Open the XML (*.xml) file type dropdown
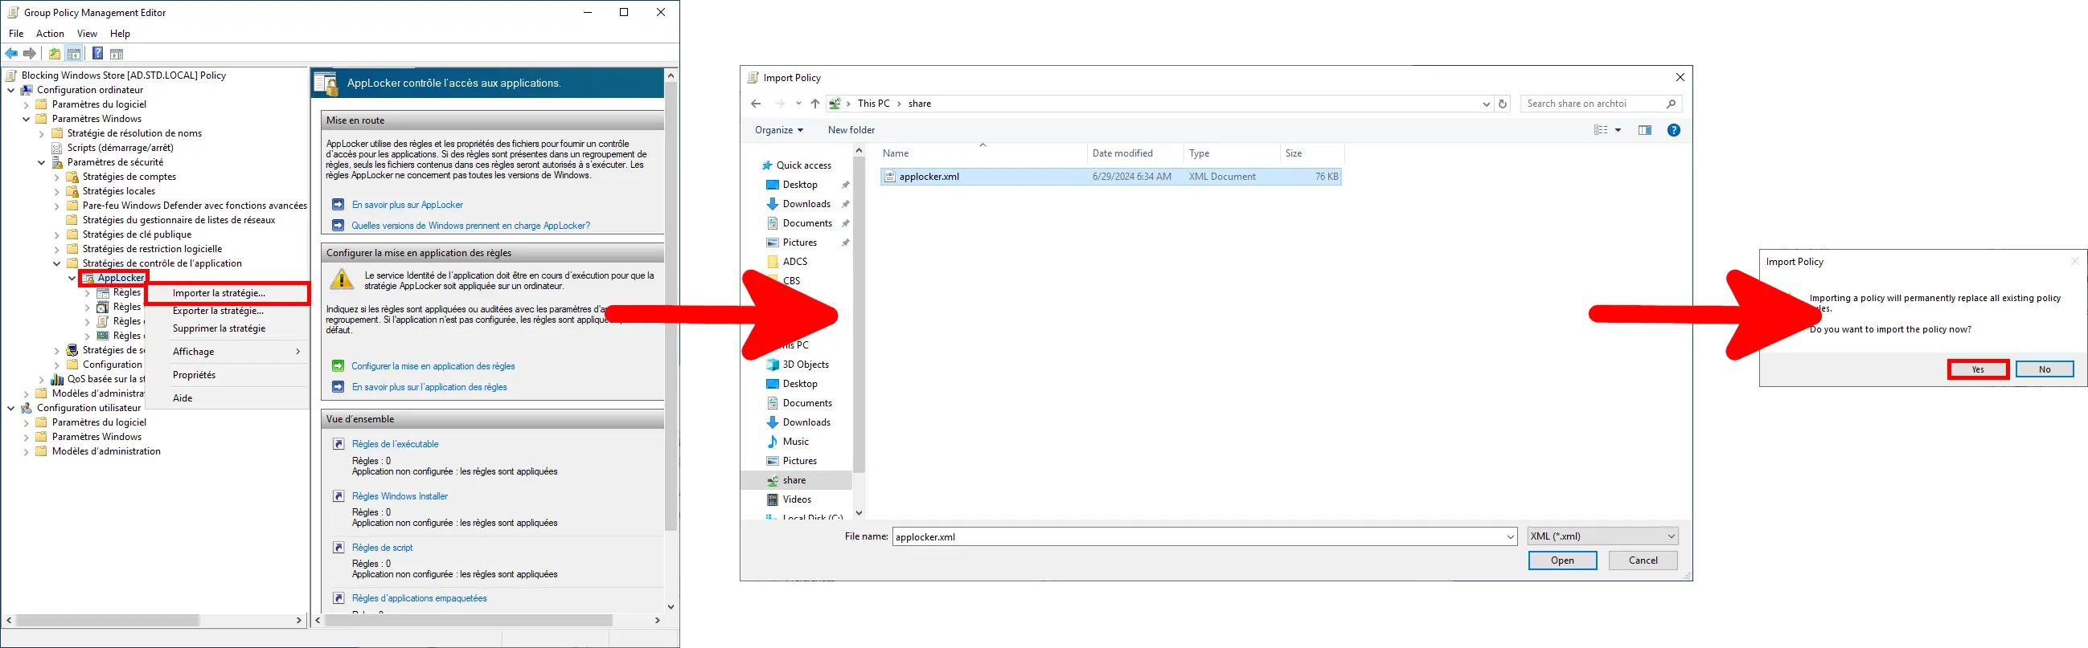The height and width of the screenshot is (648, 2088). pos(1602,536)
